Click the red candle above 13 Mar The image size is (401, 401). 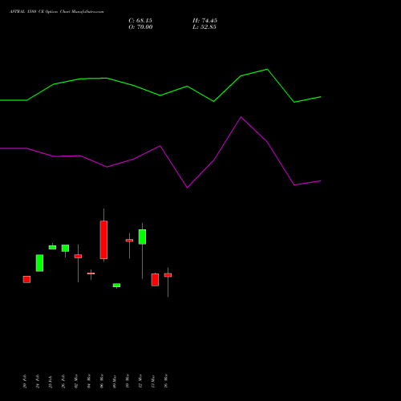pyautogui.click(x=155, y=280)
